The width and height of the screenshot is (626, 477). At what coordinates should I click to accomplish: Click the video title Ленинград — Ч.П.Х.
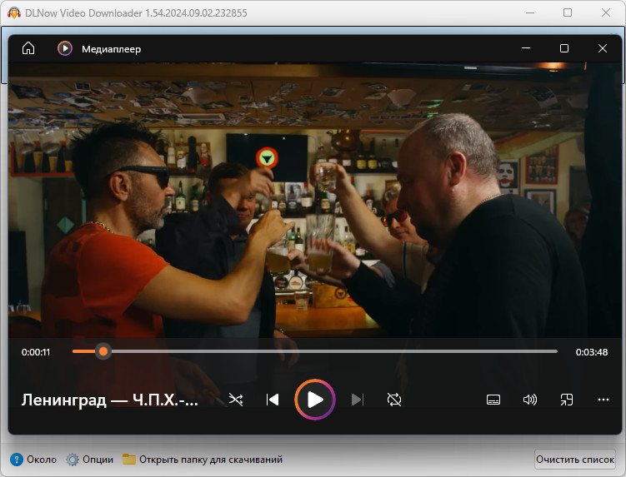click(109, 400)
